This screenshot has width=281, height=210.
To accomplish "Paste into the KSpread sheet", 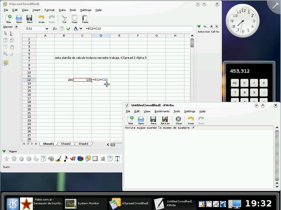I will (85, 19).
